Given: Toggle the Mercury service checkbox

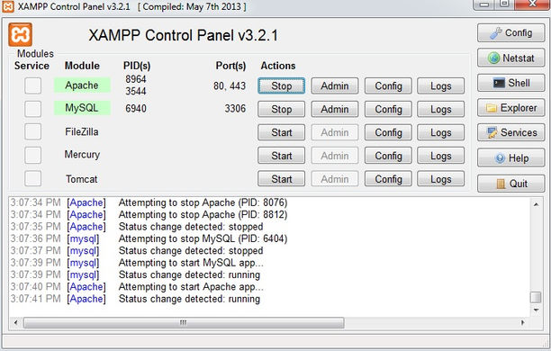Looking at the screenshot, I should tap(32, 155).
